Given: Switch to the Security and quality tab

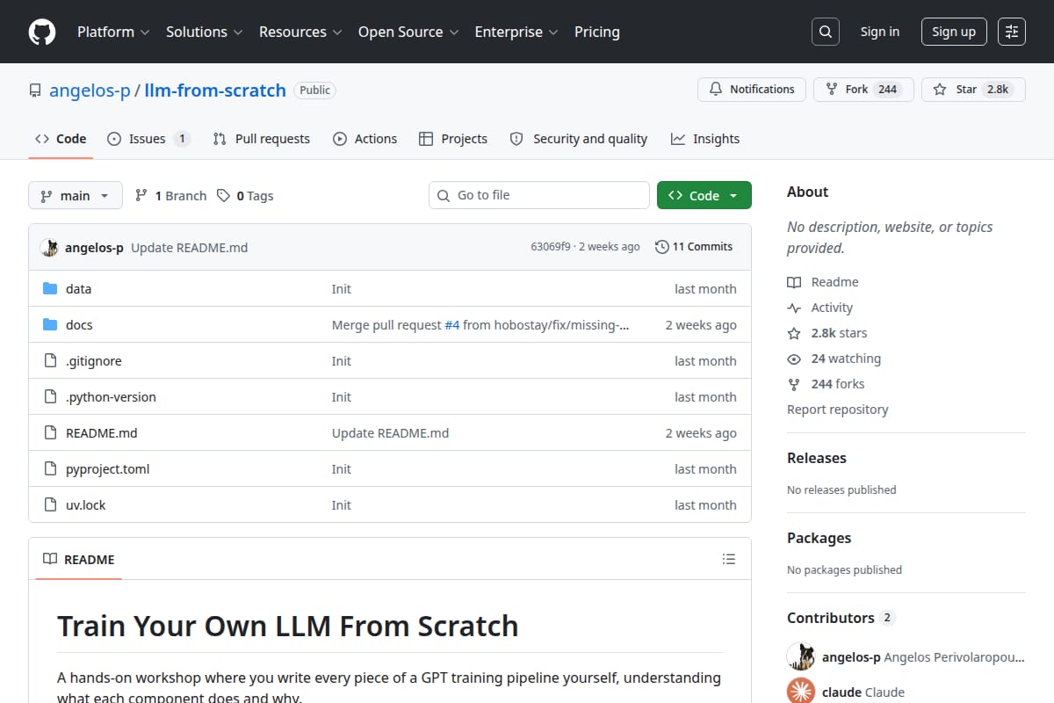Looking at the screenshot, I should coord(579,139).
